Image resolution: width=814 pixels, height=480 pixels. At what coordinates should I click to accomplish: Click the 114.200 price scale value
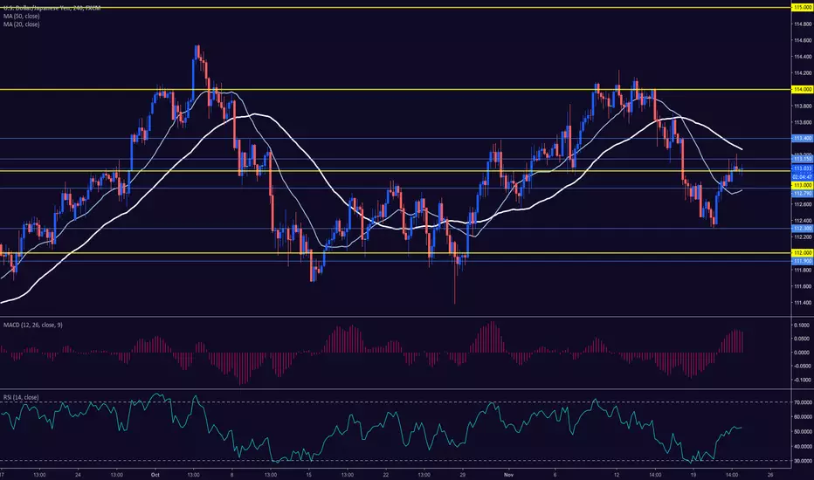802,73
